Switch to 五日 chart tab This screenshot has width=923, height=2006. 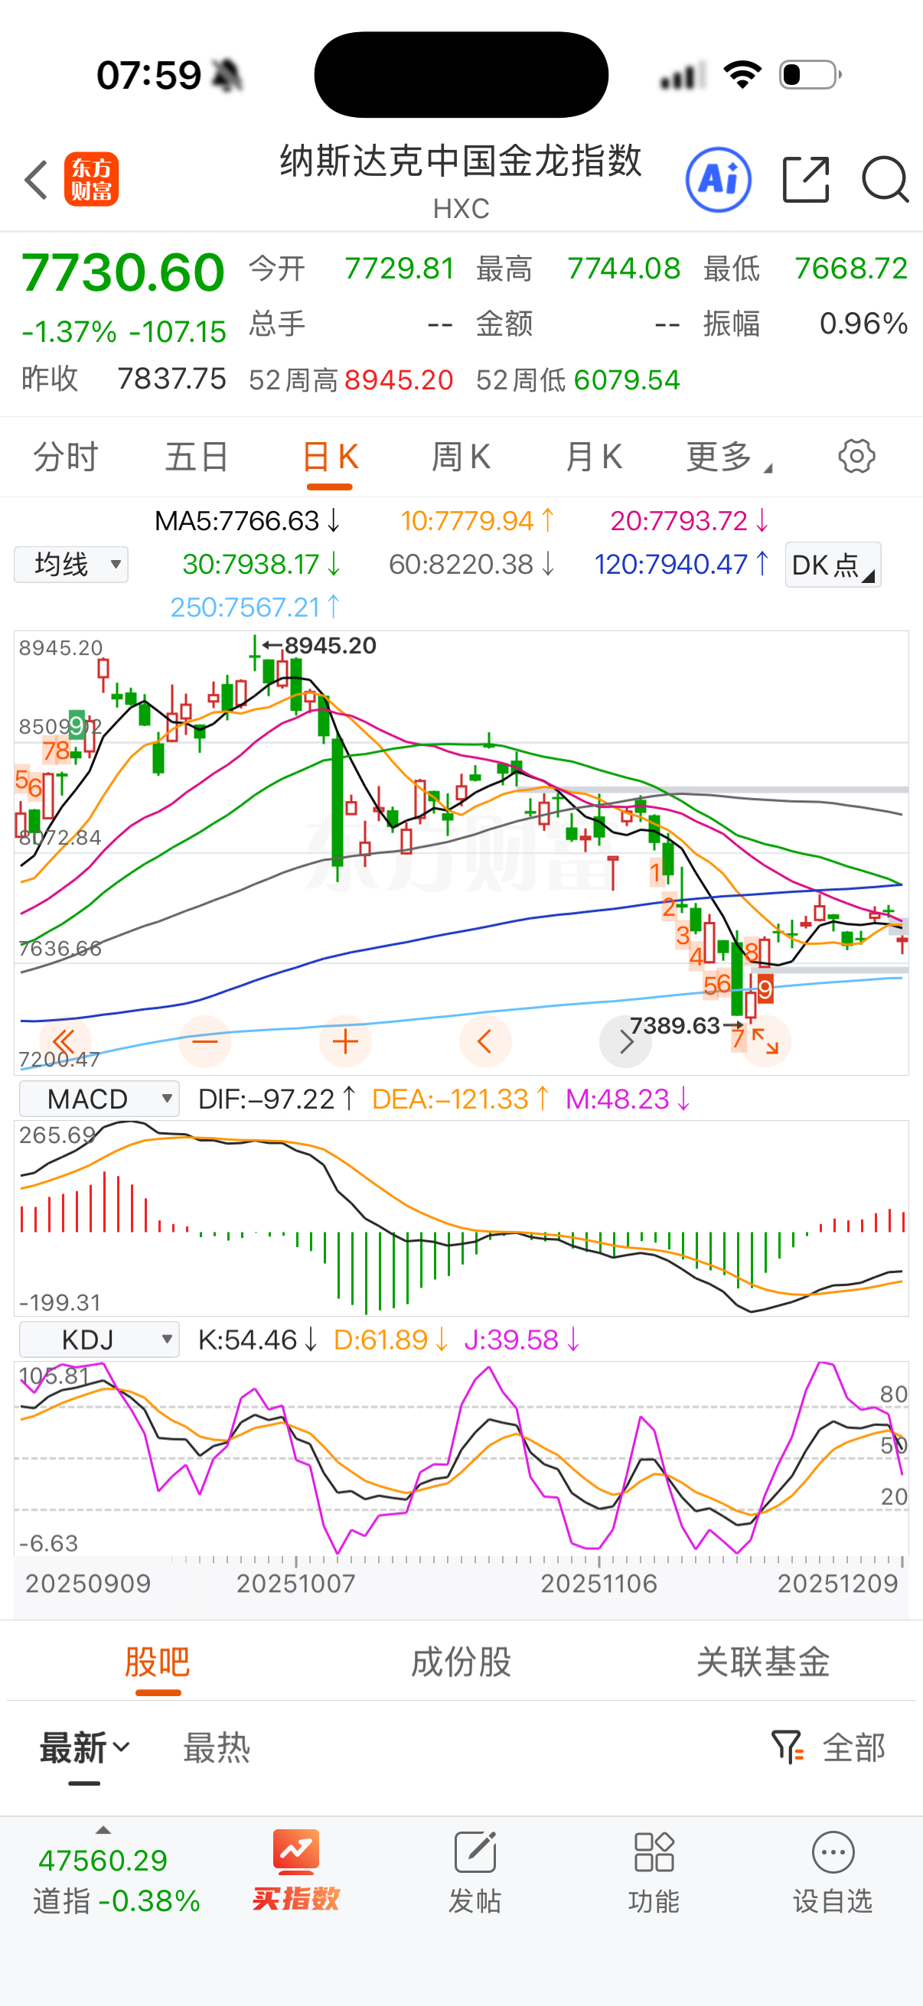(x=197, y=456)
